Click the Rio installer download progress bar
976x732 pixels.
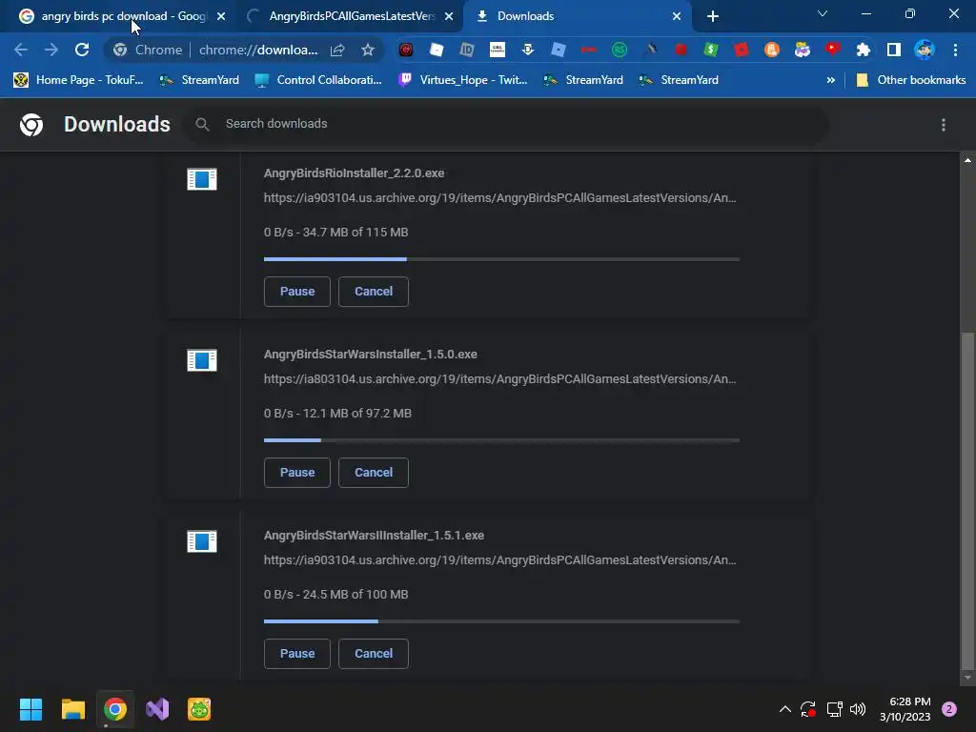pos(501,259)
